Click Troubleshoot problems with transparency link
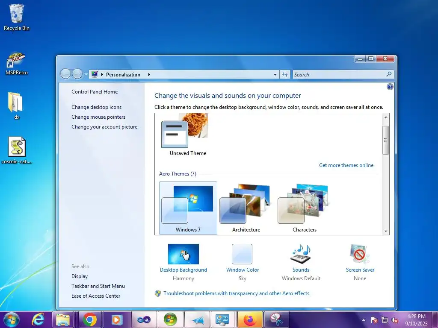 coord(236,293)
